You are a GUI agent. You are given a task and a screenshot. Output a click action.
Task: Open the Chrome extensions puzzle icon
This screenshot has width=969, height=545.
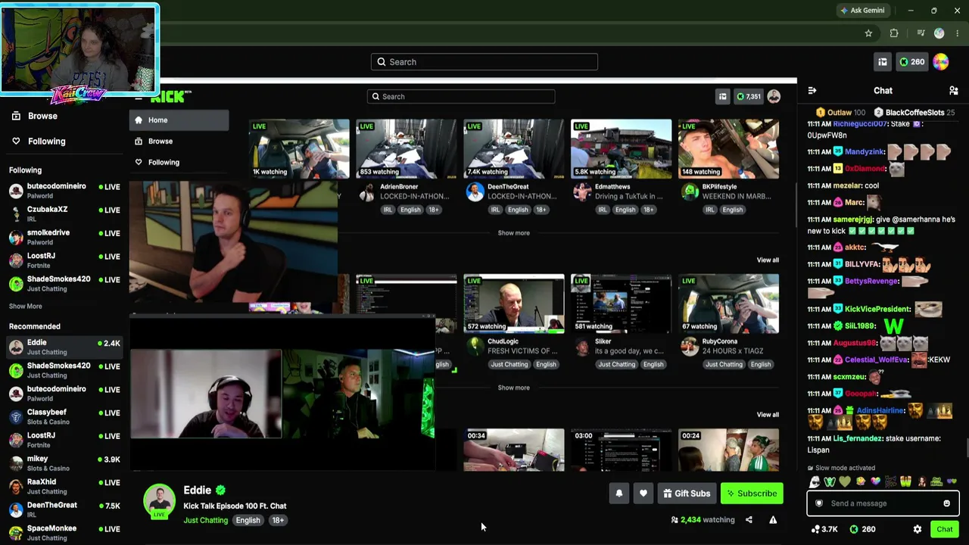click(x=894, y=33)
